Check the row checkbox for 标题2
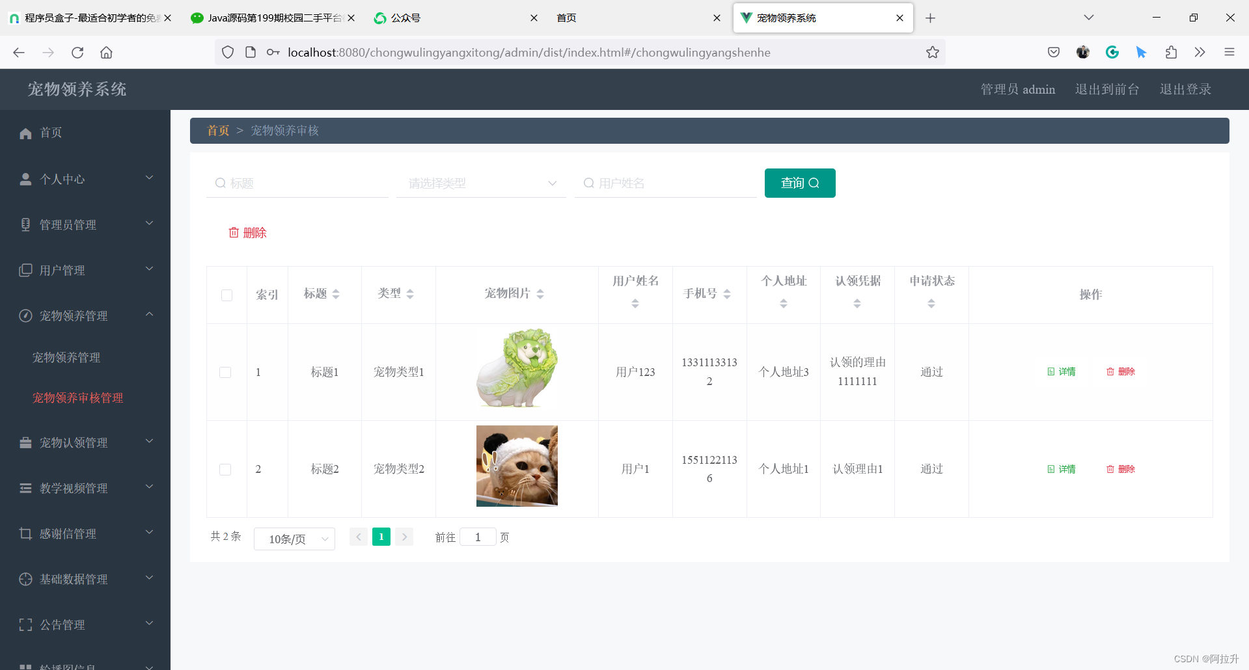1249x670 pixels. click(225, 470)
